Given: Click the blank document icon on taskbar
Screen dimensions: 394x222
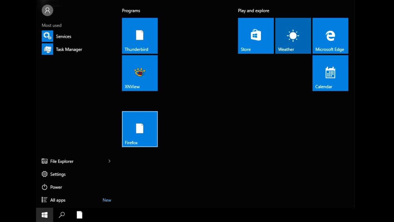Looking at the screenshot, I should point(79,215).
